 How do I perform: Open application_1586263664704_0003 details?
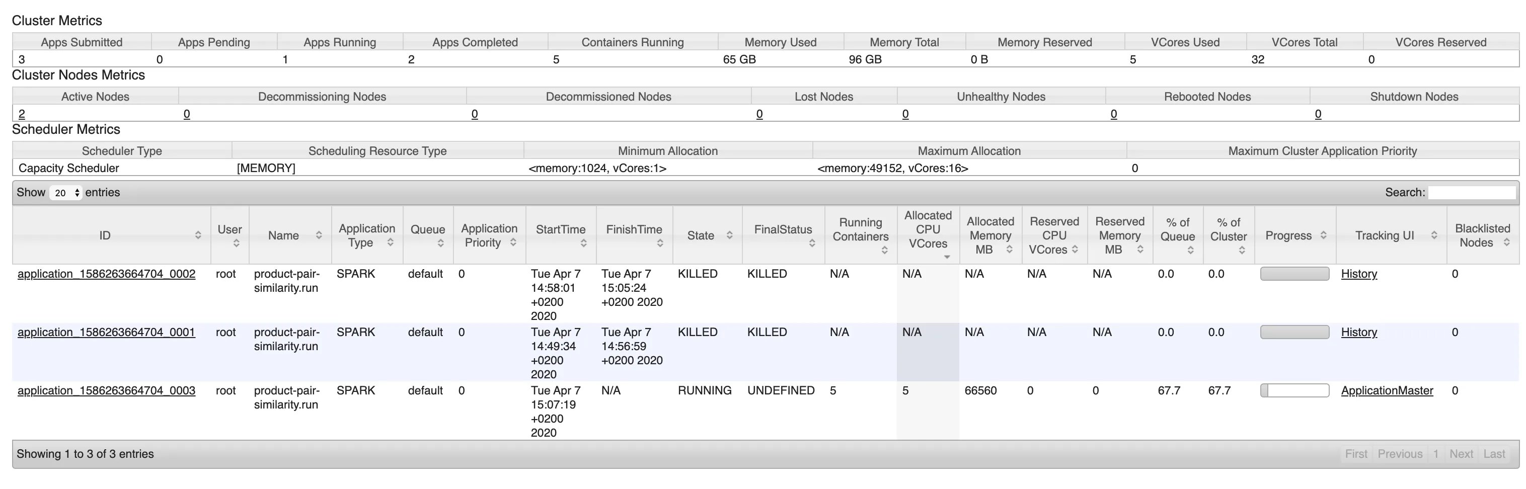click(x=107, y=391)
